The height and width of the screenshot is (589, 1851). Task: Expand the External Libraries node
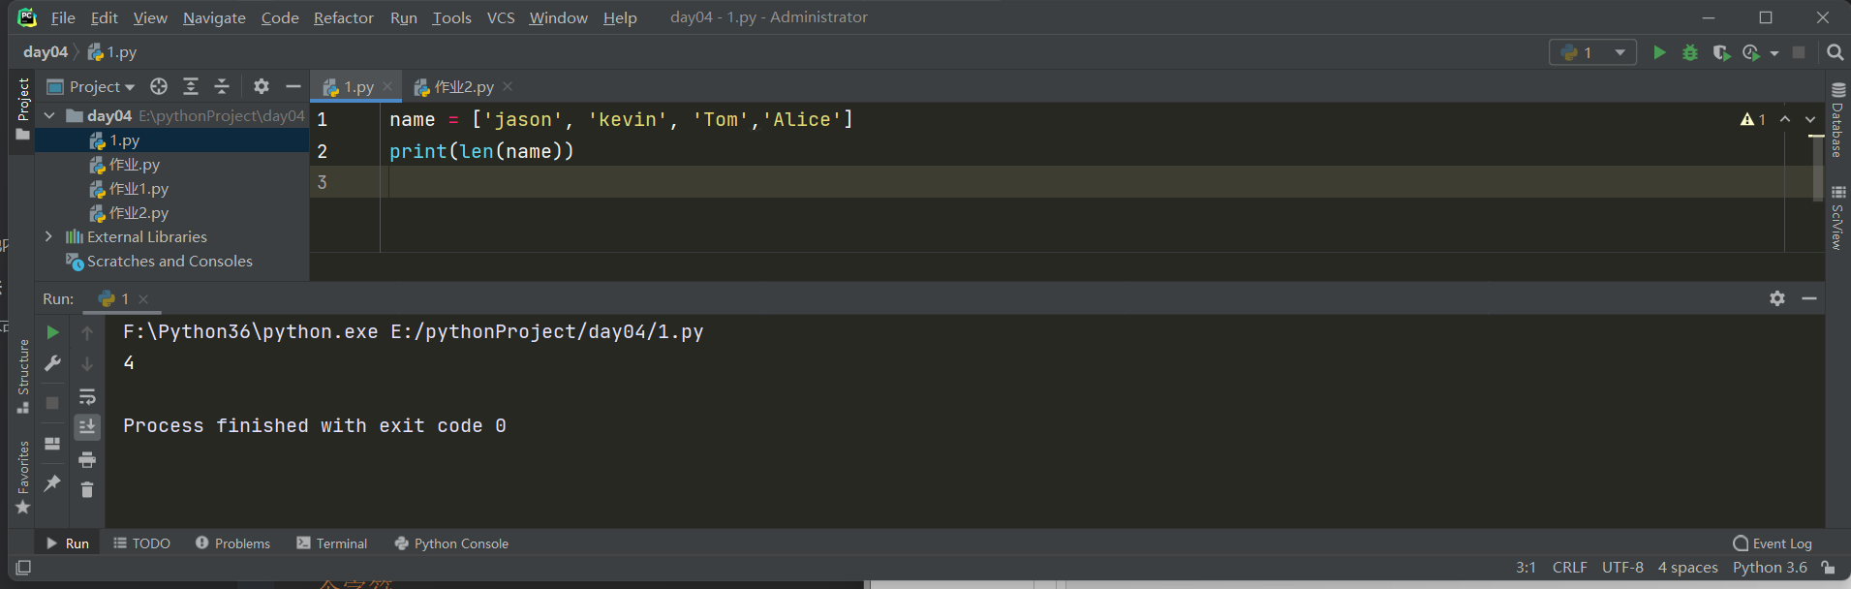click(48, 236)
